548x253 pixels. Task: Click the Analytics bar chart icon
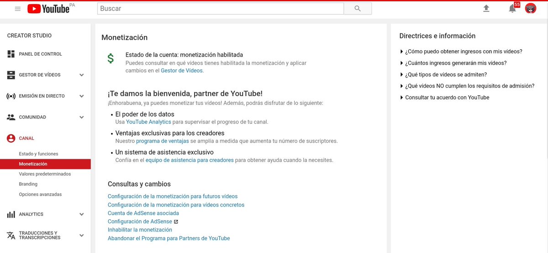(x=11, y=214)
